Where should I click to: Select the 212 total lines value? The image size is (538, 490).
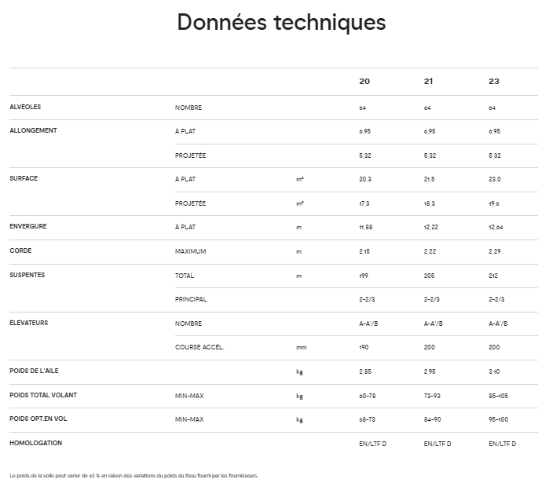[493, 276]
